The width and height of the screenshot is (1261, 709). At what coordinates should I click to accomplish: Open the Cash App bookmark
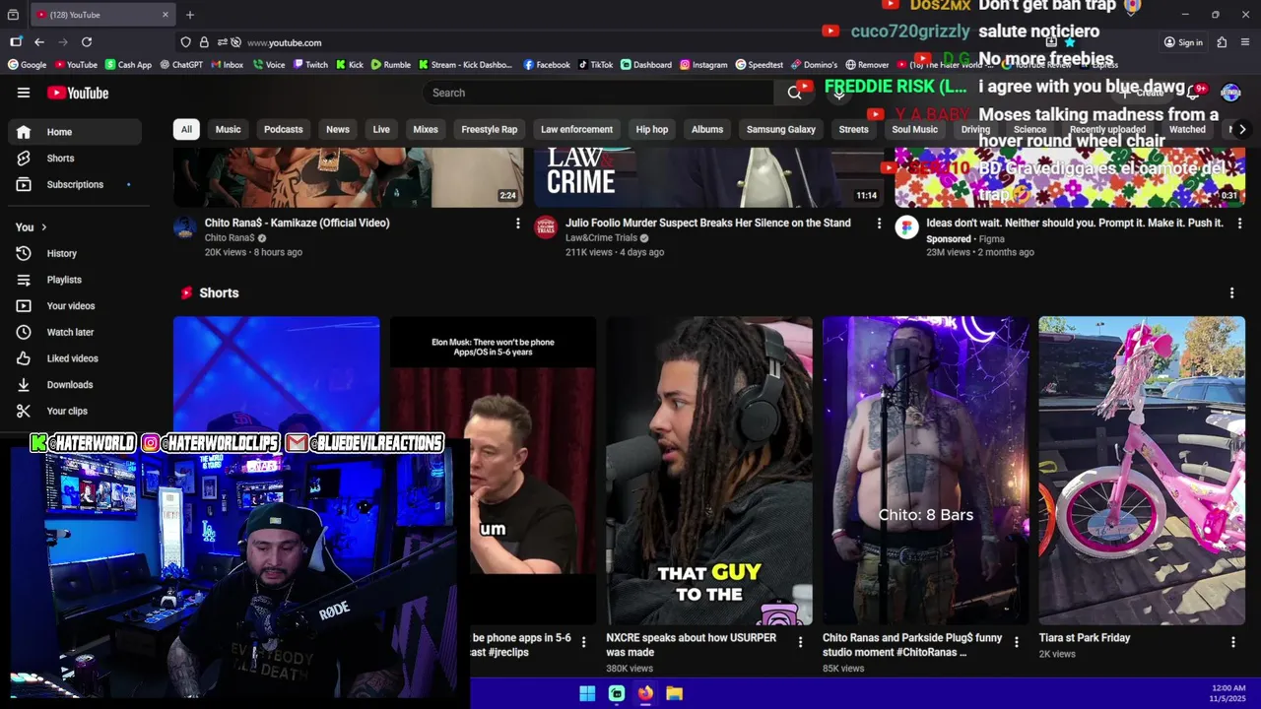click(x=128, y=65)
